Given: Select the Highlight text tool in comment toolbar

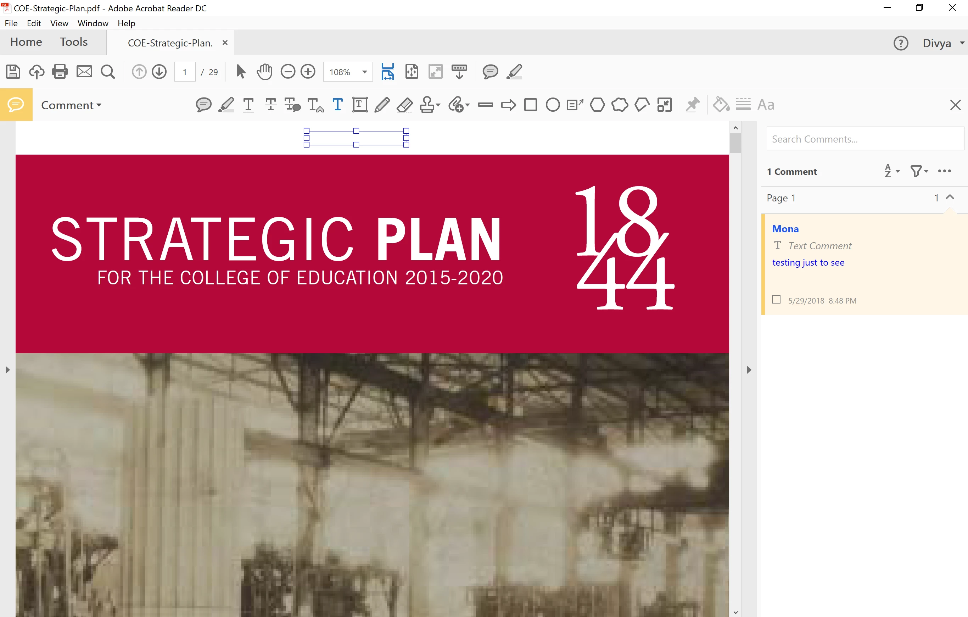Looking at the screenshot, I should pos(226,105).
